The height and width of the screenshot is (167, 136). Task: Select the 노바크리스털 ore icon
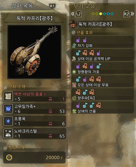pyautogui.click(x=8, y=133)
